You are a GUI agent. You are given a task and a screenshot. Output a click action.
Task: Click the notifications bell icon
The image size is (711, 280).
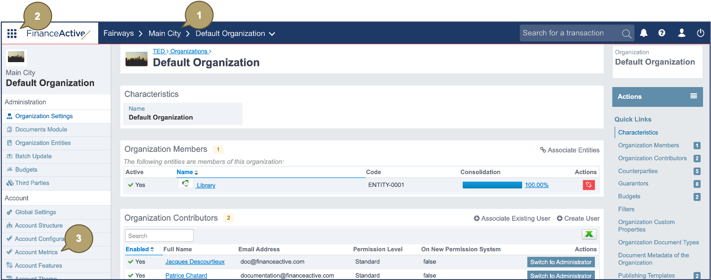[643, 33]
